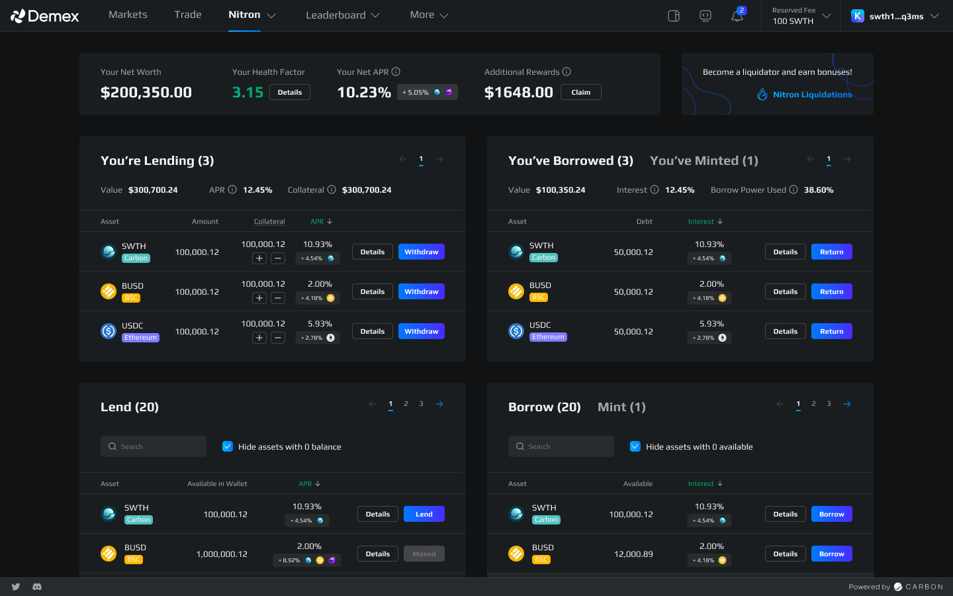Click the Demex logo

coord(45,16)
